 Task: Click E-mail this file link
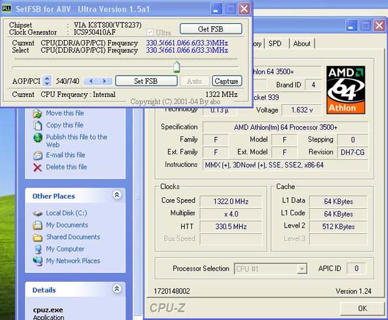click(x=65, y=155)
